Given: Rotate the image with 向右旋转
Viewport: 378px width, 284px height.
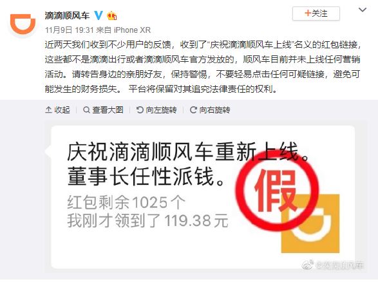Looking at the screenshot, I should [x=210, y=110].
